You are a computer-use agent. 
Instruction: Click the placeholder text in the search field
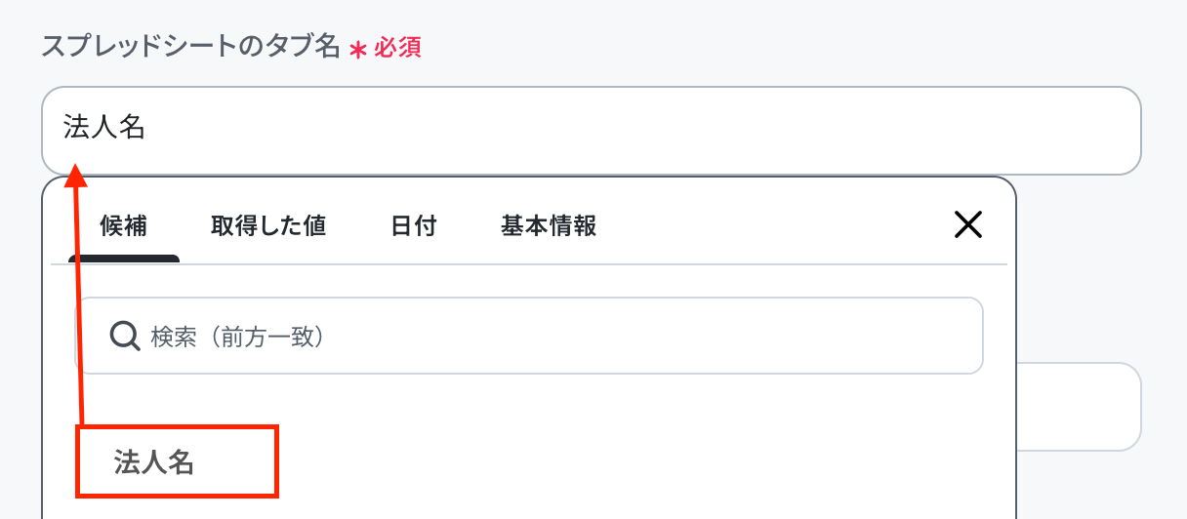(237, 338)
